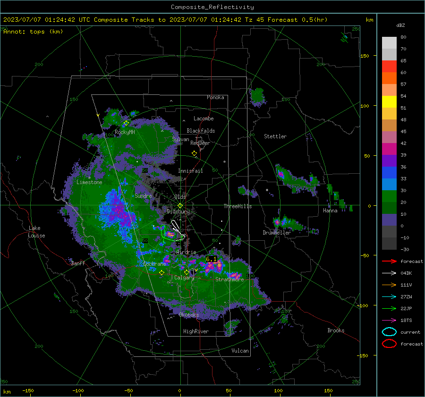The width and height of the screenshot is (425, 397).
Task: Select the cyan 27ZW arrow legend entry
Action: click(x=389, y=297)
